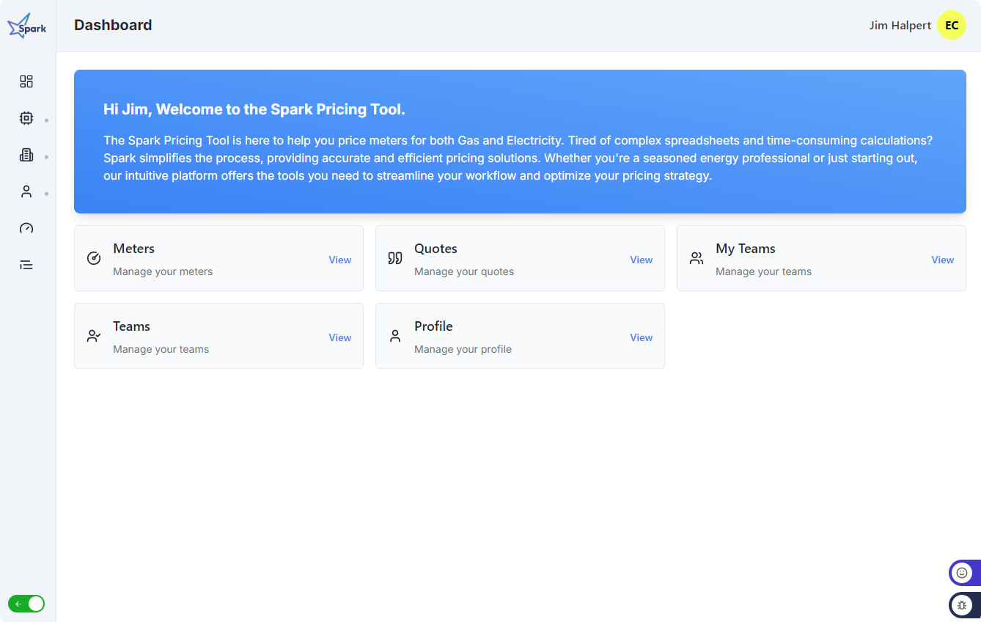This screenshot has height=622, width=981.
Task: Select the building icon in sidebar
Action: (x=26, y=155)
